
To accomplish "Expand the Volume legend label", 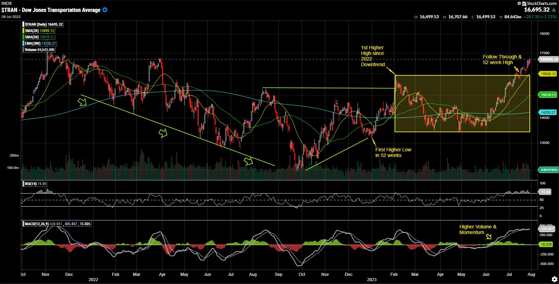I will click(39, 50).
